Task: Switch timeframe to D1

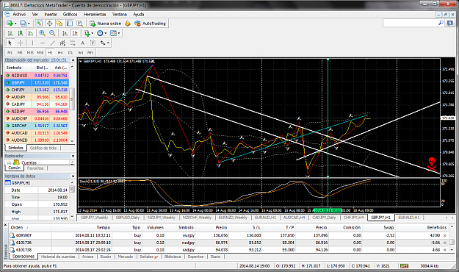Action: click(x=71, y=53)
